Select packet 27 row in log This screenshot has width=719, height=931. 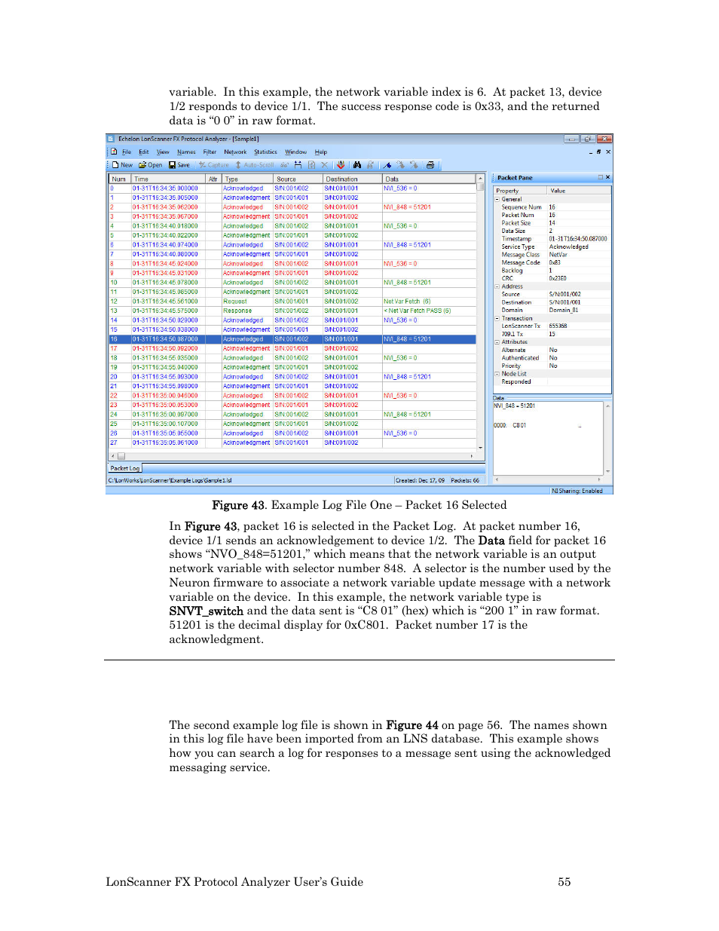(292, 443)
